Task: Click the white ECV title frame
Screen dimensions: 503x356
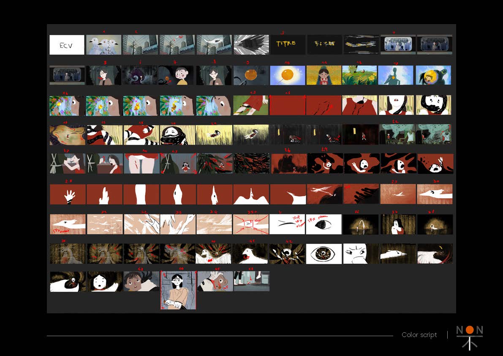Action: 67,45
